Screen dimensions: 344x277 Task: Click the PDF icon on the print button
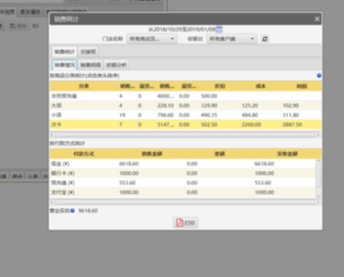coord(180,223)
